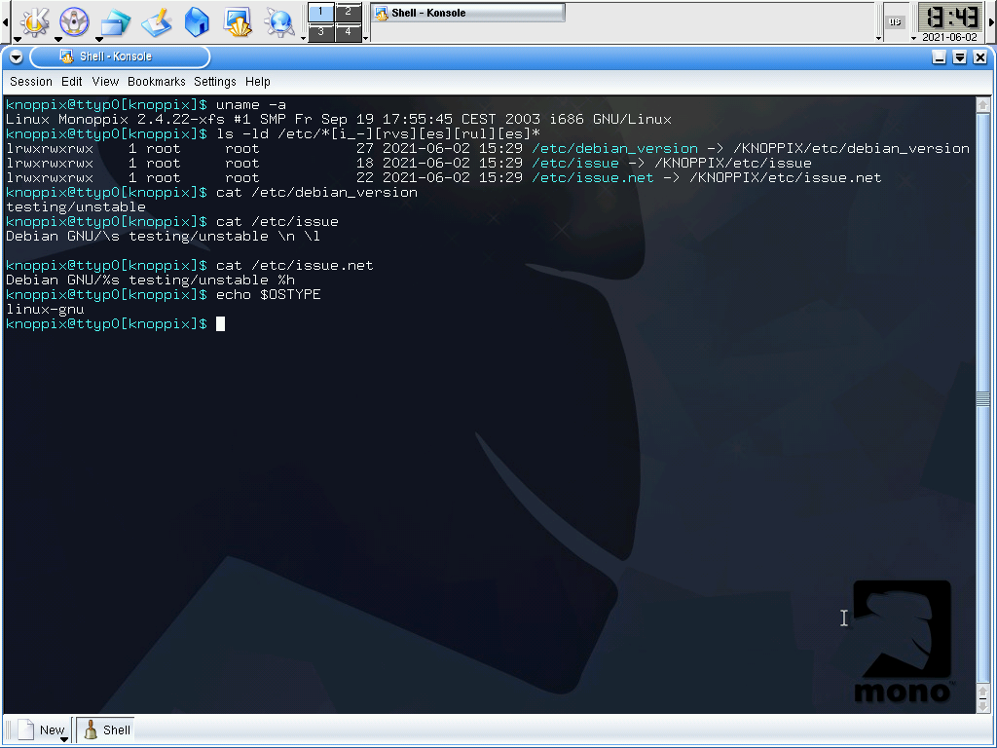The height and width of the screenshot is (748, 997).
Task: Click the Konsole window menu button in titlebar
Action: pyautogui.click(x=16, y=57)
